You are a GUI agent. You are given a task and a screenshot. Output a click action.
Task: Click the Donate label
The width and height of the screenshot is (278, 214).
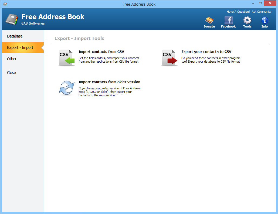209,26
